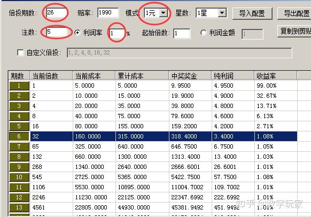This screenshot has width=311, height=217.
Task: Enable the 自定义倍投 checkbox
Action: click(x=20, y=52)
